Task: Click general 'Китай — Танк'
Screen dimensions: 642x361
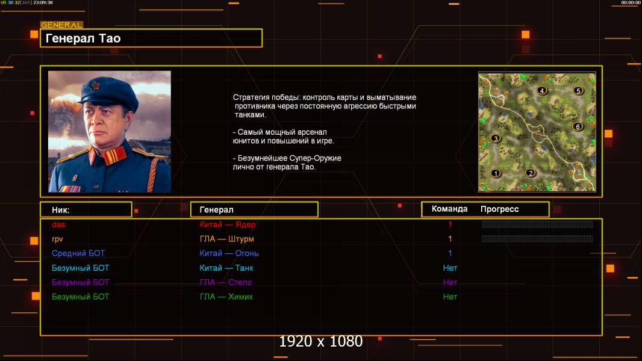Action: 226,268
